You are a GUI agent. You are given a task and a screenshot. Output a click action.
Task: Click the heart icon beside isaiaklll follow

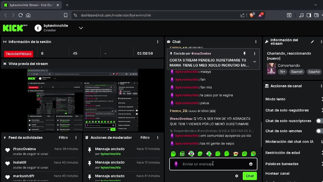[8, 164]
